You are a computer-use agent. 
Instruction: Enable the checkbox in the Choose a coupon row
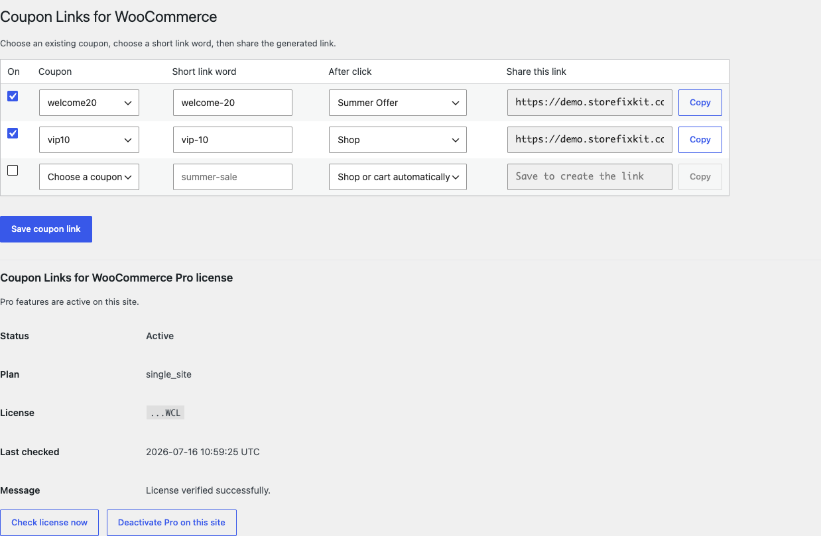pos(13,170)
